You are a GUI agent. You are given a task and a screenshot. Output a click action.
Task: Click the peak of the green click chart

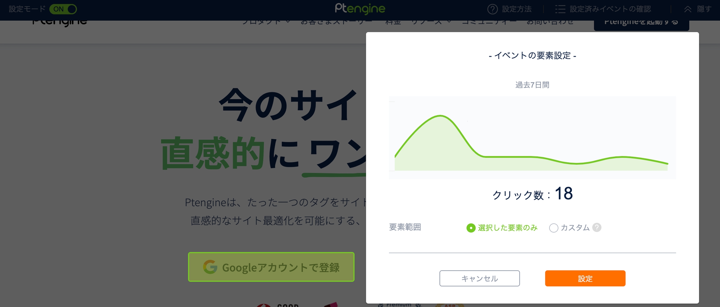pos(440,116)
